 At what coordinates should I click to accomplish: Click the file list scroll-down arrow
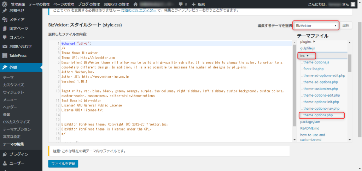pos(350,140)
